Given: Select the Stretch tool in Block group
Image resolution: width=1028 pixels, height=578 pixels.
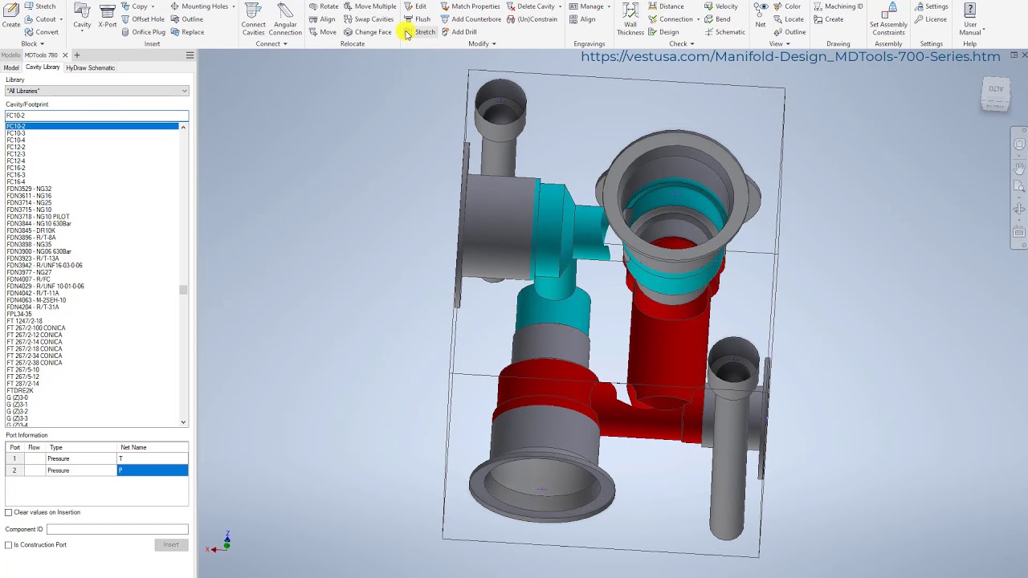Looking at the screenshot, I should 40,6.
